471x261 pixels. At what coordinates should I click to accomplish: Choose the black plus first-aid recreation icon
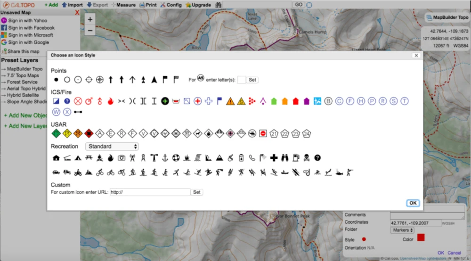[x=274, y=158]
